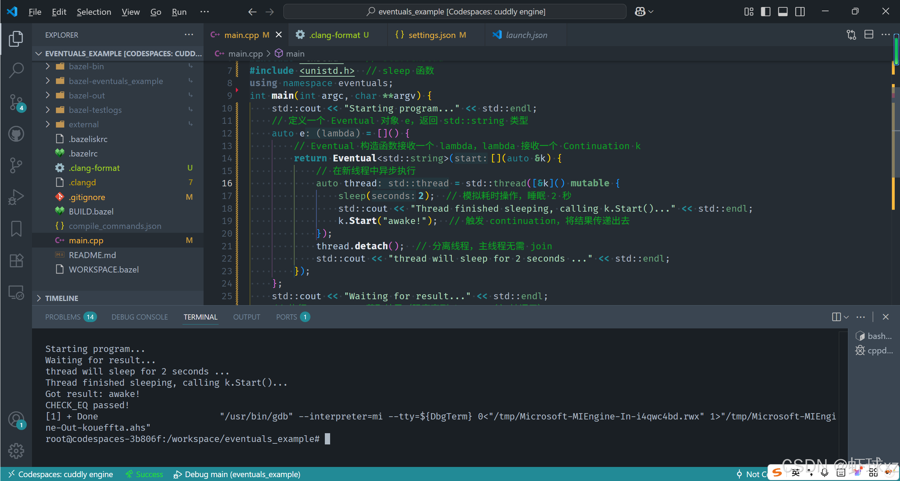Screen dimensions: 900x481
Task: Open Remote Explorer view
Action: point(16,292)
